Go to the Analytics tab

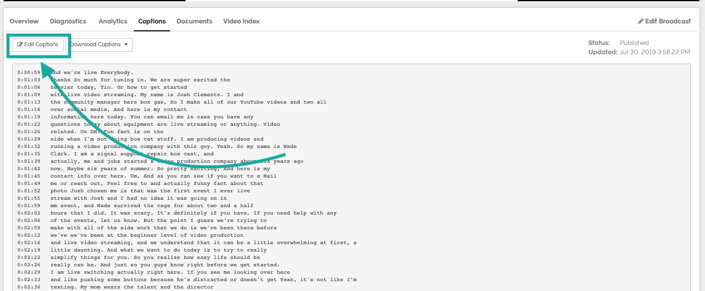tap(112, 21)
